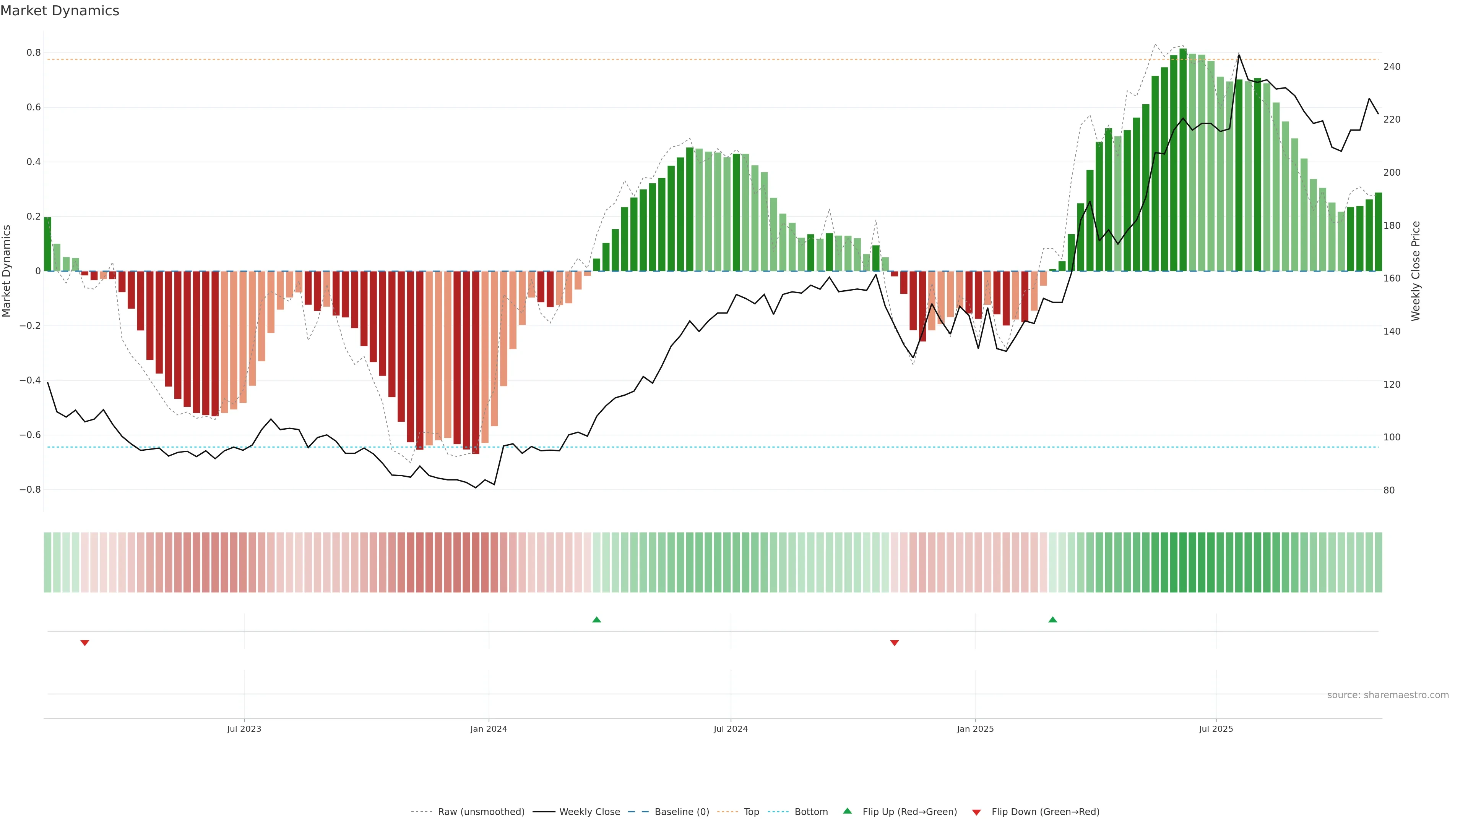Click the Jan 2024 x-axis label
The width and height of the screenshot is (1468, 825).
489,729
